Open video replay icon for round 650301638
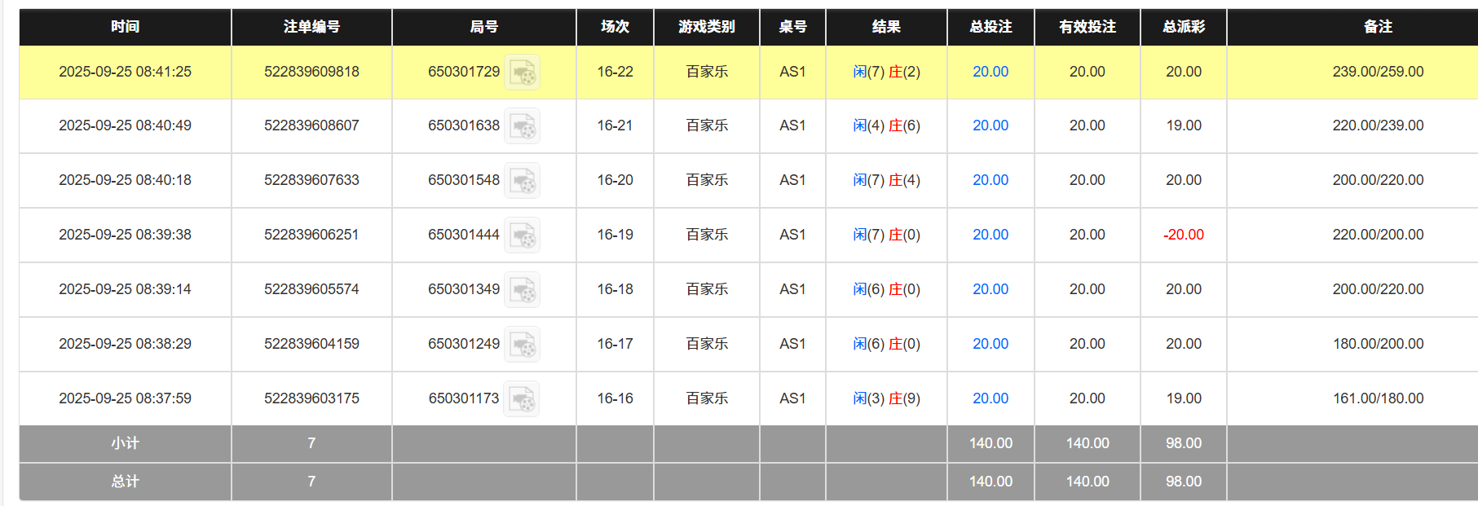Image resolution: width=1478 pixels, height=506 pixels. [x=522, y=126]
